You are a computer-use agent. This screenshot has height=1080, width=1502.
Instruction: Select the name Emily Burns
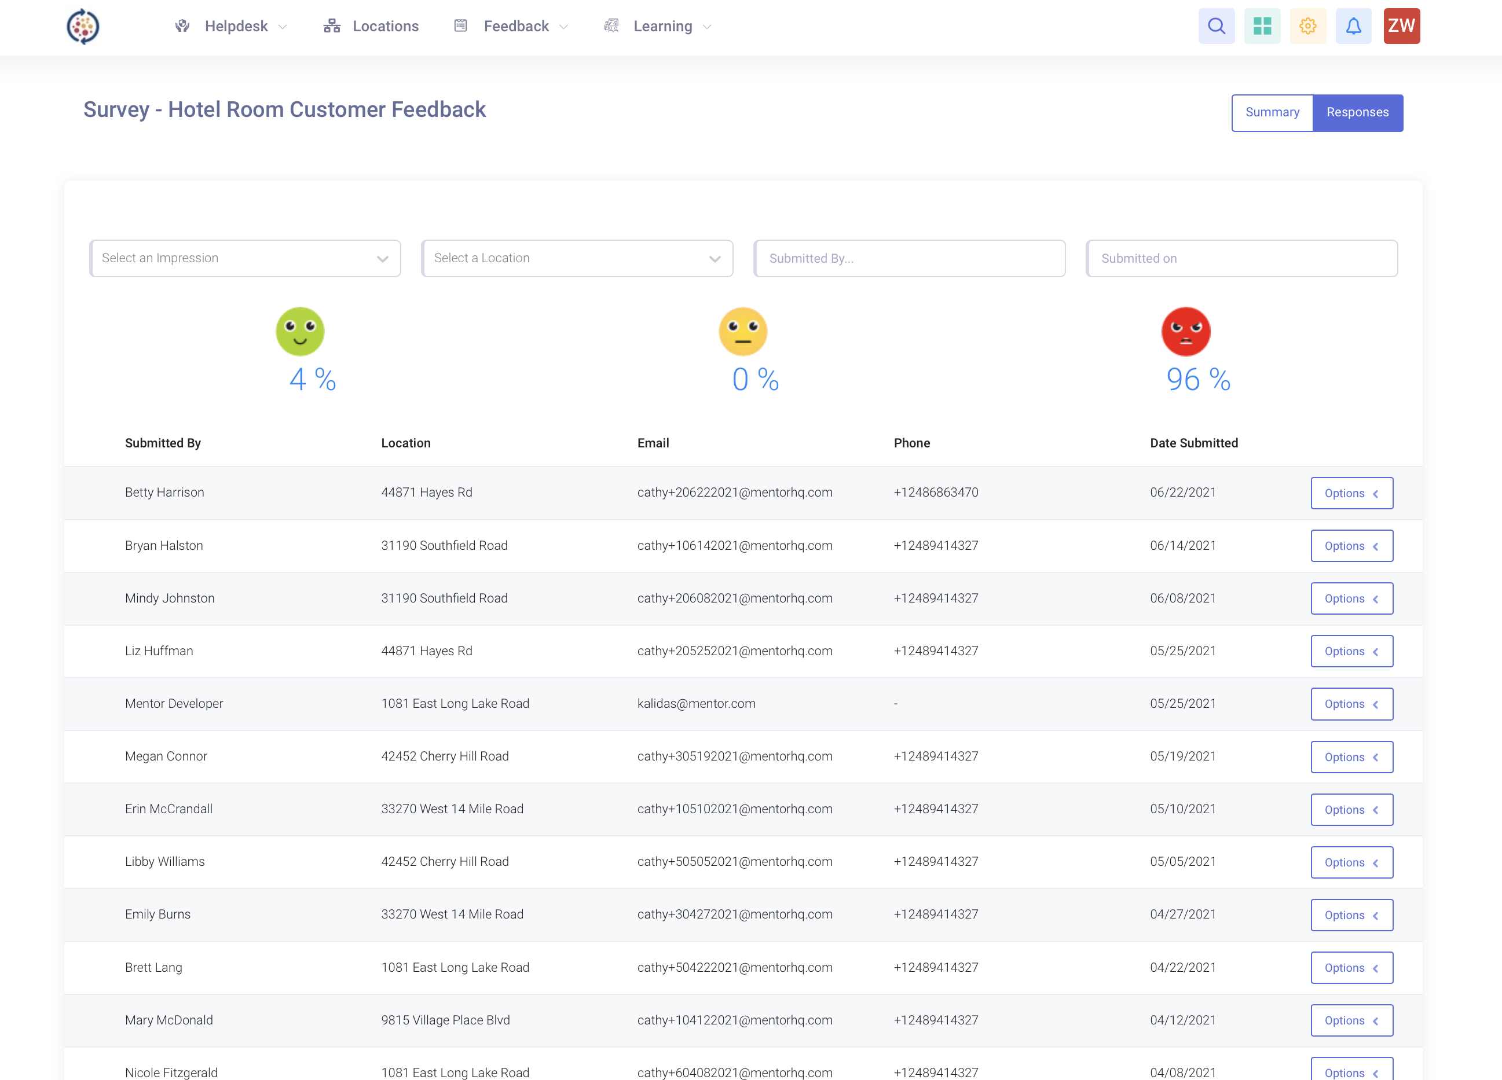(x=157, y=914)
